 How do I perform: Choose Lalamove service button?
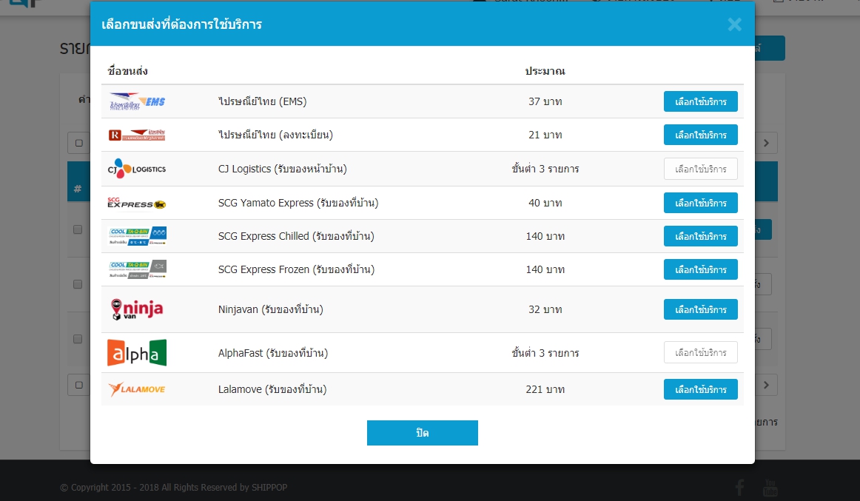[x=700, y=389]
